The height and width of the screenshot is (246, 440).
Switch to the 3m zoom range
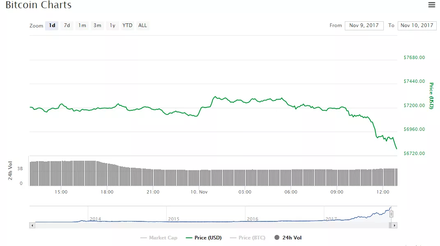(x=97, y=25)
